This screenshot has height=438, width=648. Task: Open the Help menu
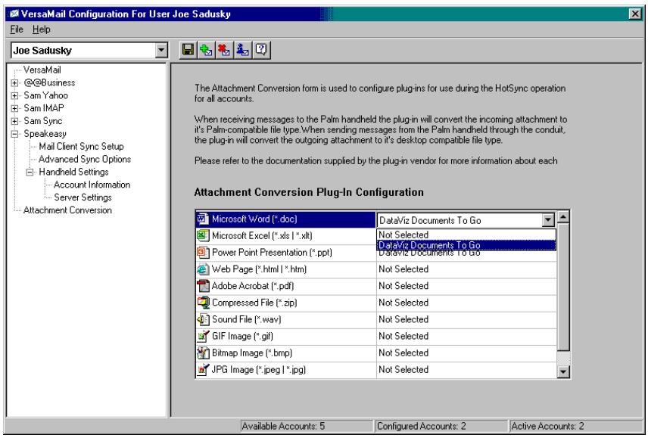pyautogui.click(x=42, y=30)
